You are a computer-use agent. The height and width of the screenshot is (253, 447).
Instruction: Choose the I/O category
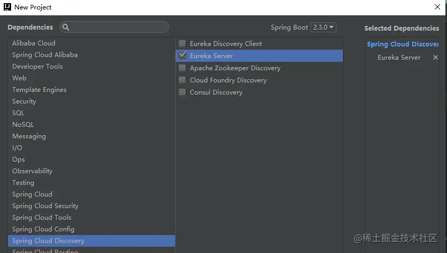point(91,148)
